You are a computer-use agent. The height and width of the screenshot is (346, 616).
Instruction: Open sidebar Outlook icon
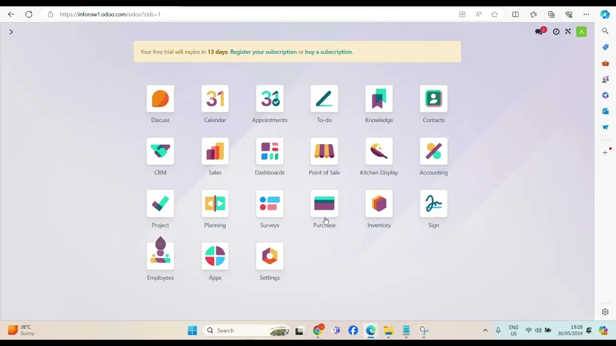click(x=605, y=111)
